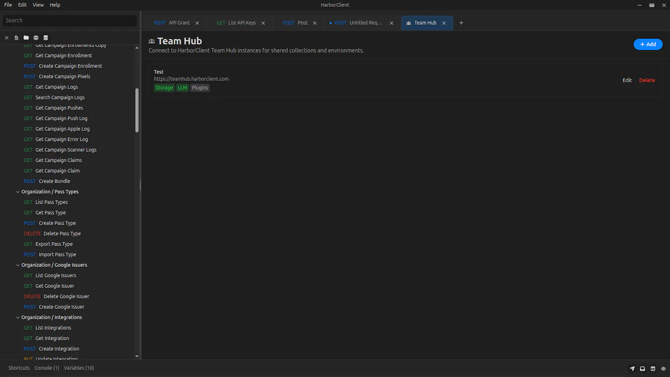This screenshot has width=670, height=377.
Task: Click the blue Add button
Action: coord(648,44)
